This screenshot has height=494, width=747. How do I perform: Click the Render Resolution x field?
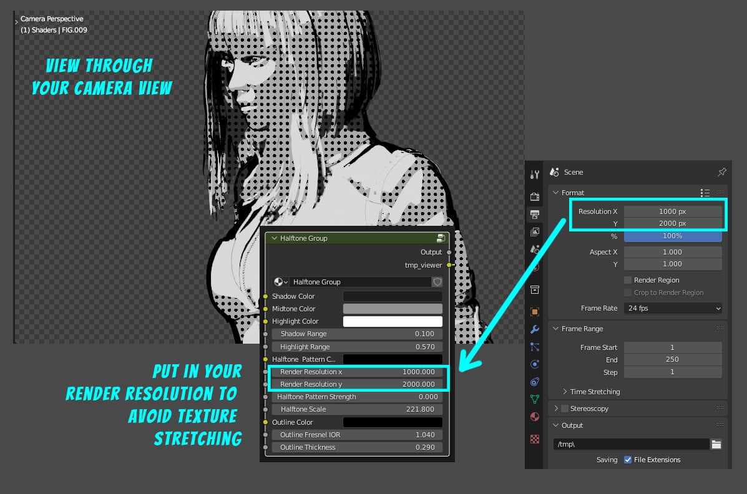(357, 371)
